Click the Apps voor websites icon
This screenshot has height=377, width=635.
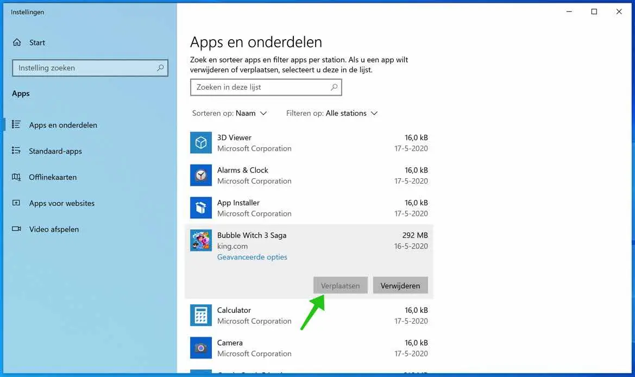point(16,203)
